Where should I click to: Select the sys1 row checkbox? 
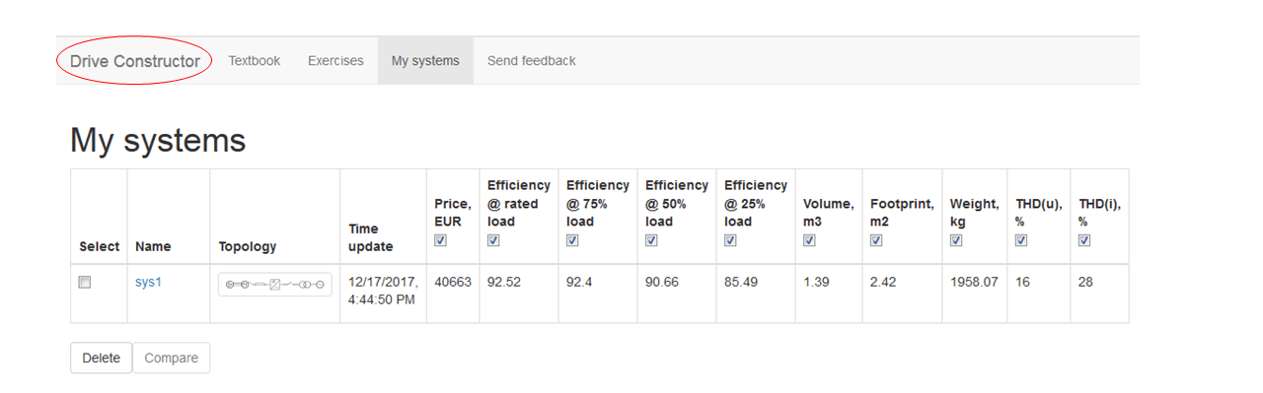click(x=85, y=282)
